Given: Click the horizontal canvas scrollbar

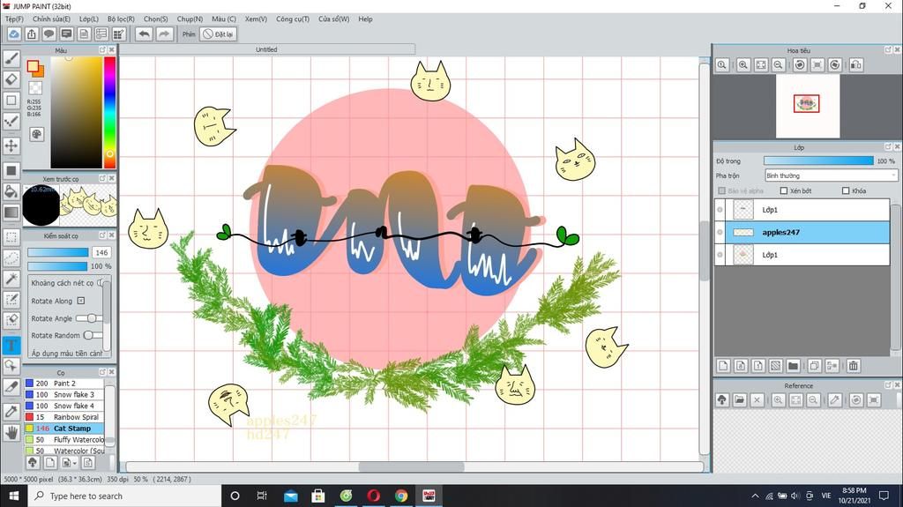Looking at the screenshot, I should pos(412,466).
